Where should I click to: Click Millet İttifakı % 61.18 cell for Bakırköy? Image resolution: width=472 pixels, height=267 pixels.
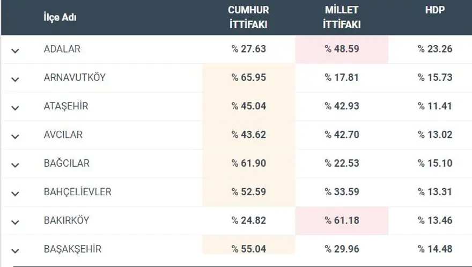(x=342, y=220)
